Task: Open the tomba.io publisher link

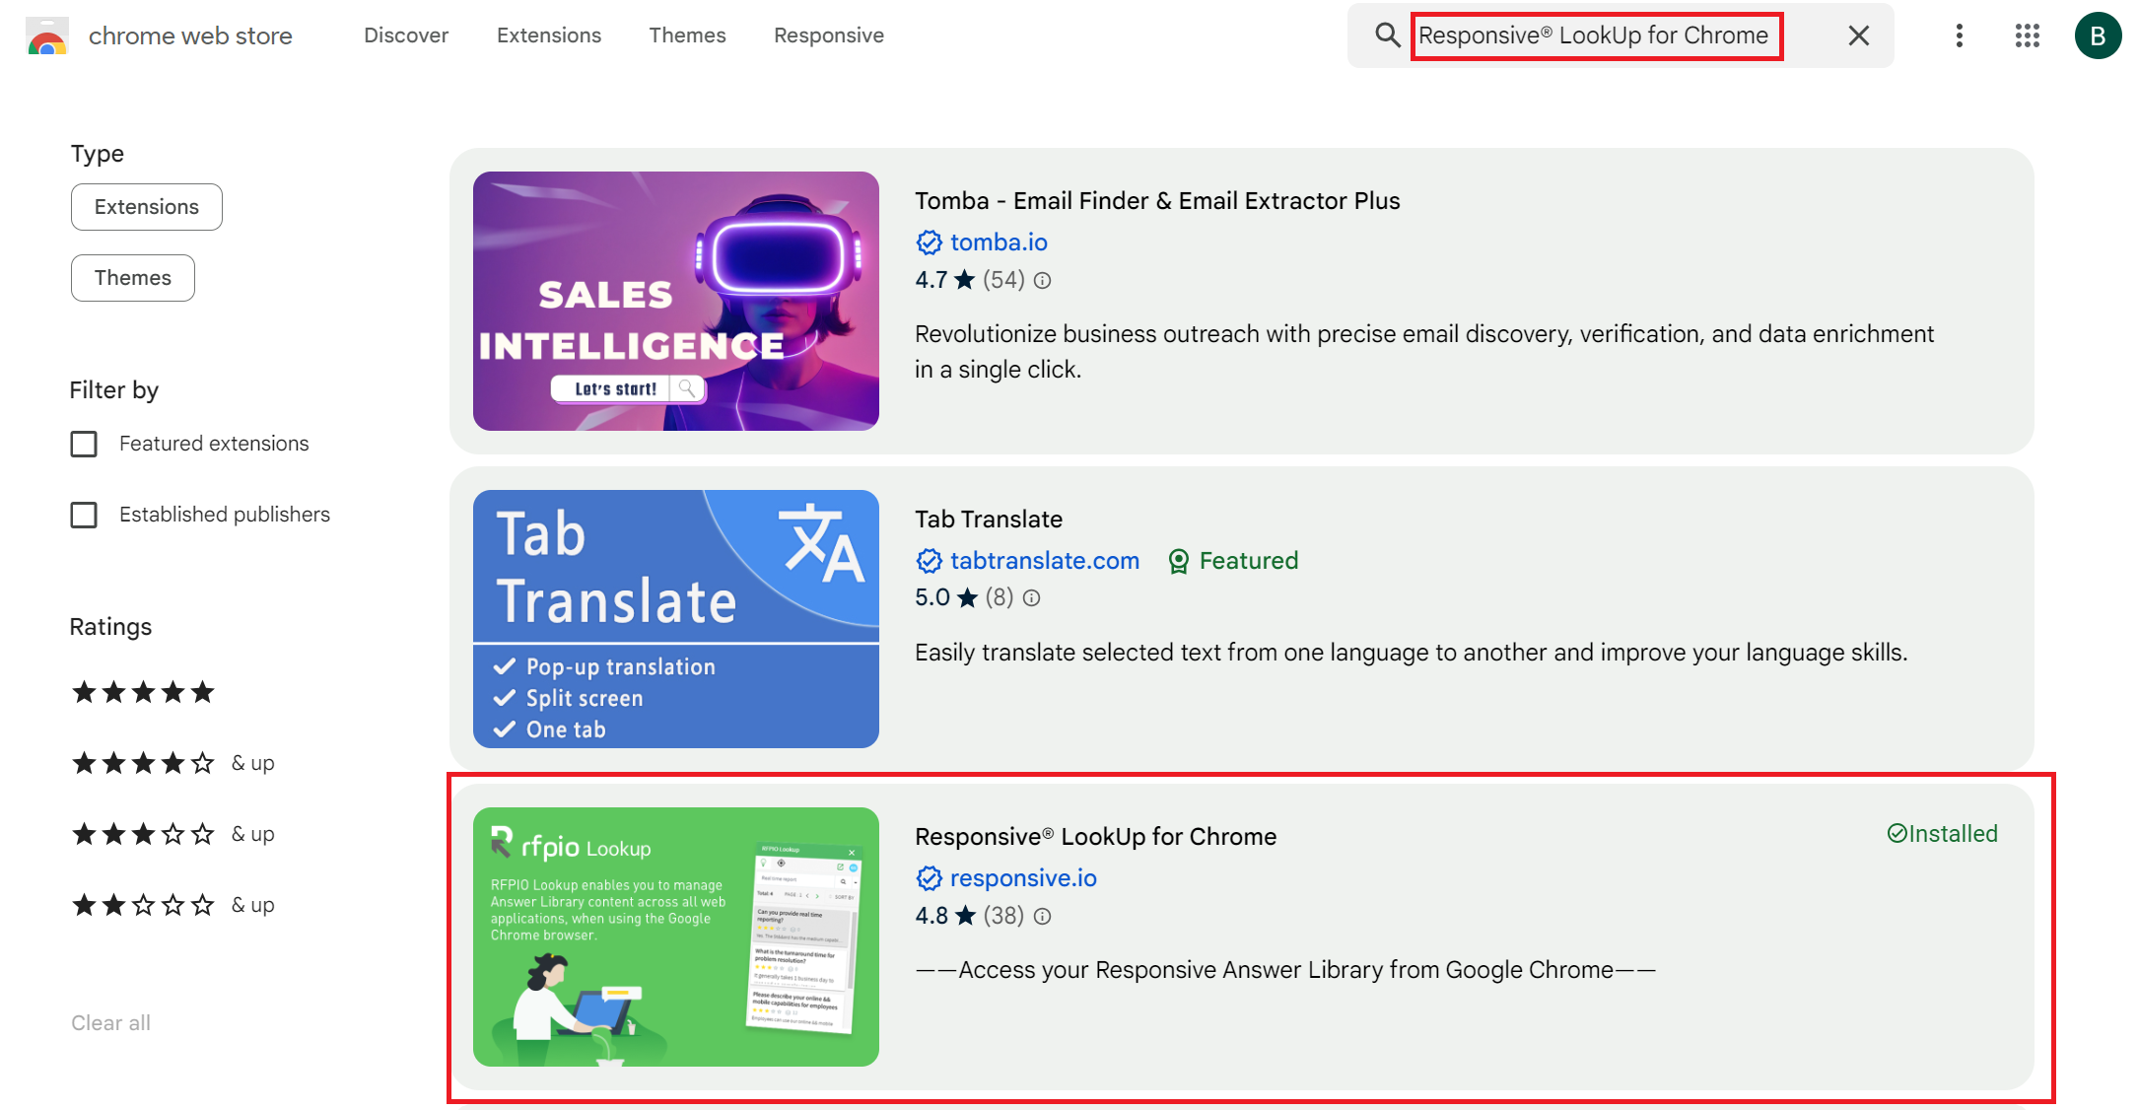Action: (999, 243)
